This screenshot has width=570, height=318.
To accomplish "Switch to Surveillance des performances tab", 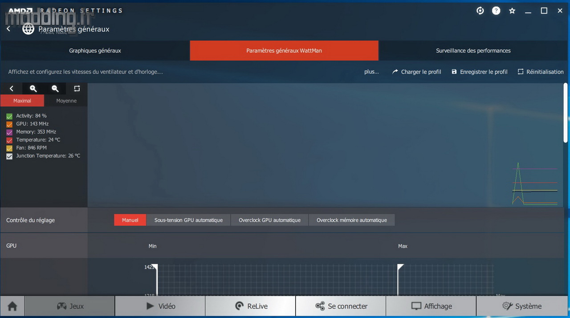I will tap(473, 51).
